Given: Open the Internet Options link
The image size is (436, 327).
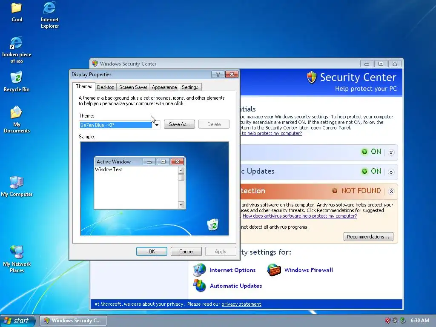Looking at the screenshot, I should click(232, 270).
